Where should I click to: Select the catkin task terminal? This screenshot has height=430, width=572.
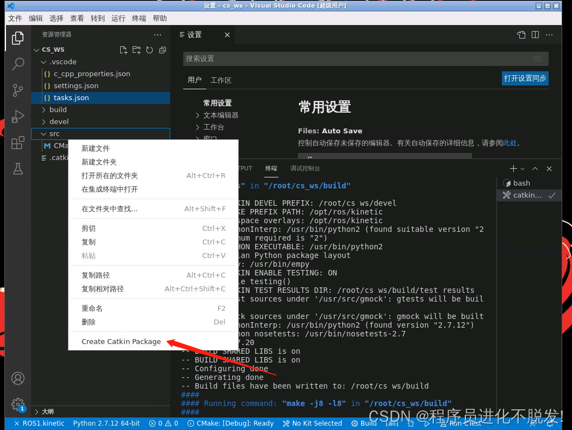click(529, 195)
